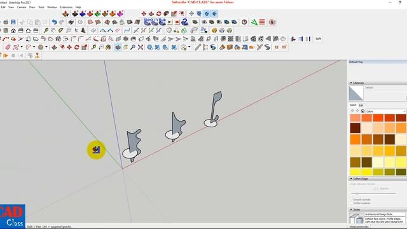Click the green triangle protractor icon
The width and height of the screenshot is (407, 229).
(254, 22)
